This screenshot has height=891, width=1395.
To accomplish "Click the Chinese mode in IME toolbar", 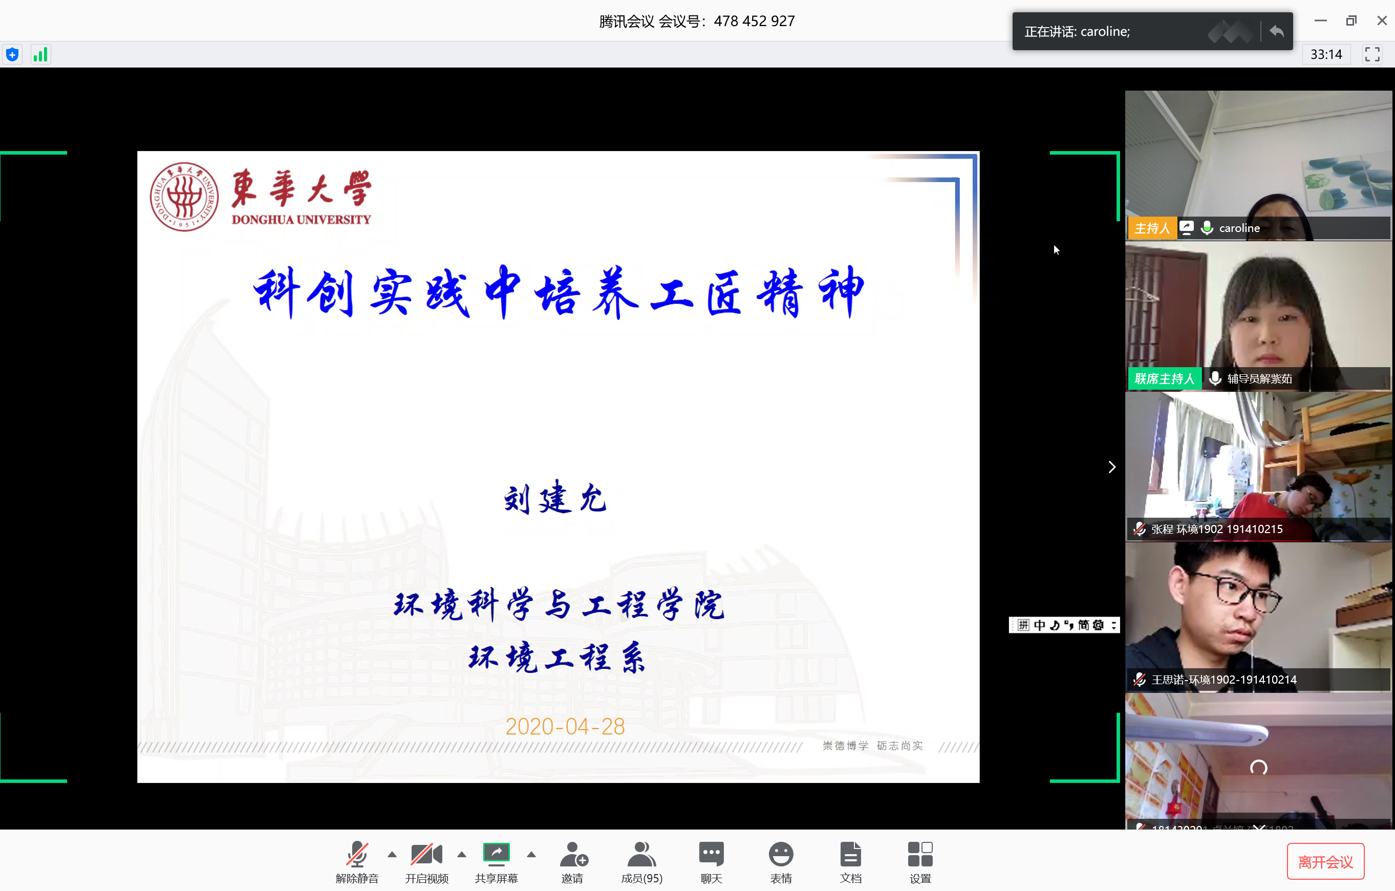I will click(x=1039, y=625).
